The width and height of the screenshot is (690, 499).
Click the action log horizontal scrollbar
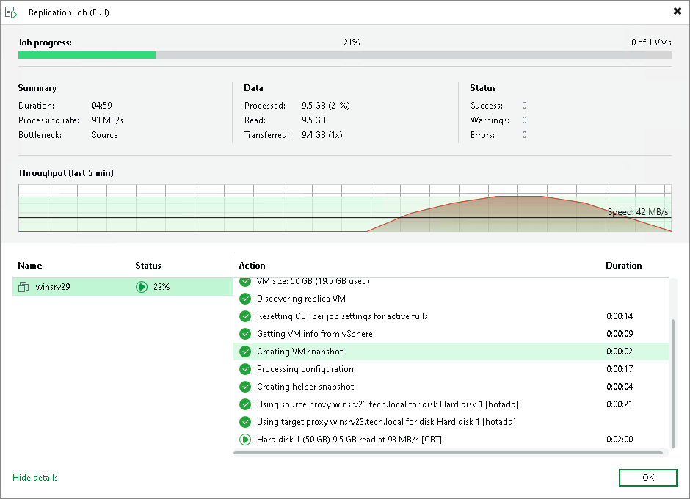[x=448, y=453]
